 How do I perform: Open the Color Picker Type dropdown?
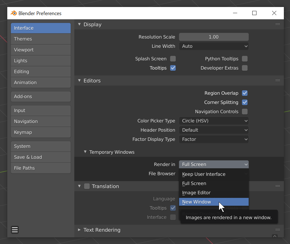click(x=214, y=121)
